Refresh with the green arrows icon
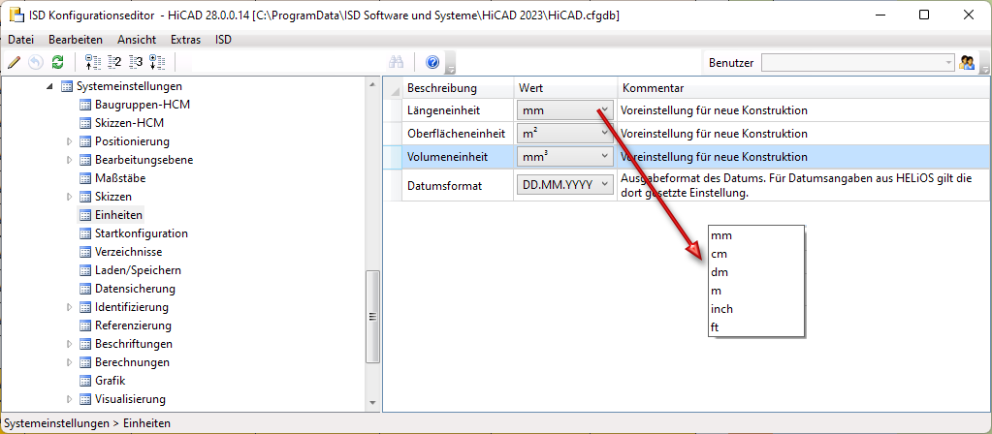 click(57, 62)
